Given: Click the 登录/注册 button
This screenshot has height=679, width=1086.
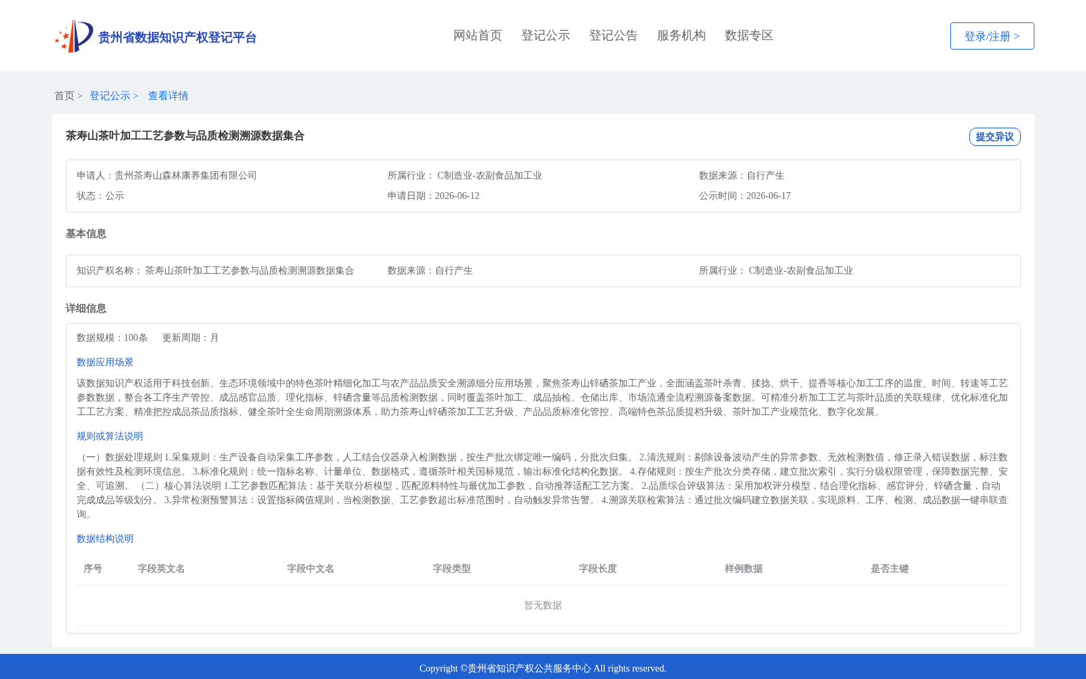Looking at the screenshot, I should (x=992, y=36).
